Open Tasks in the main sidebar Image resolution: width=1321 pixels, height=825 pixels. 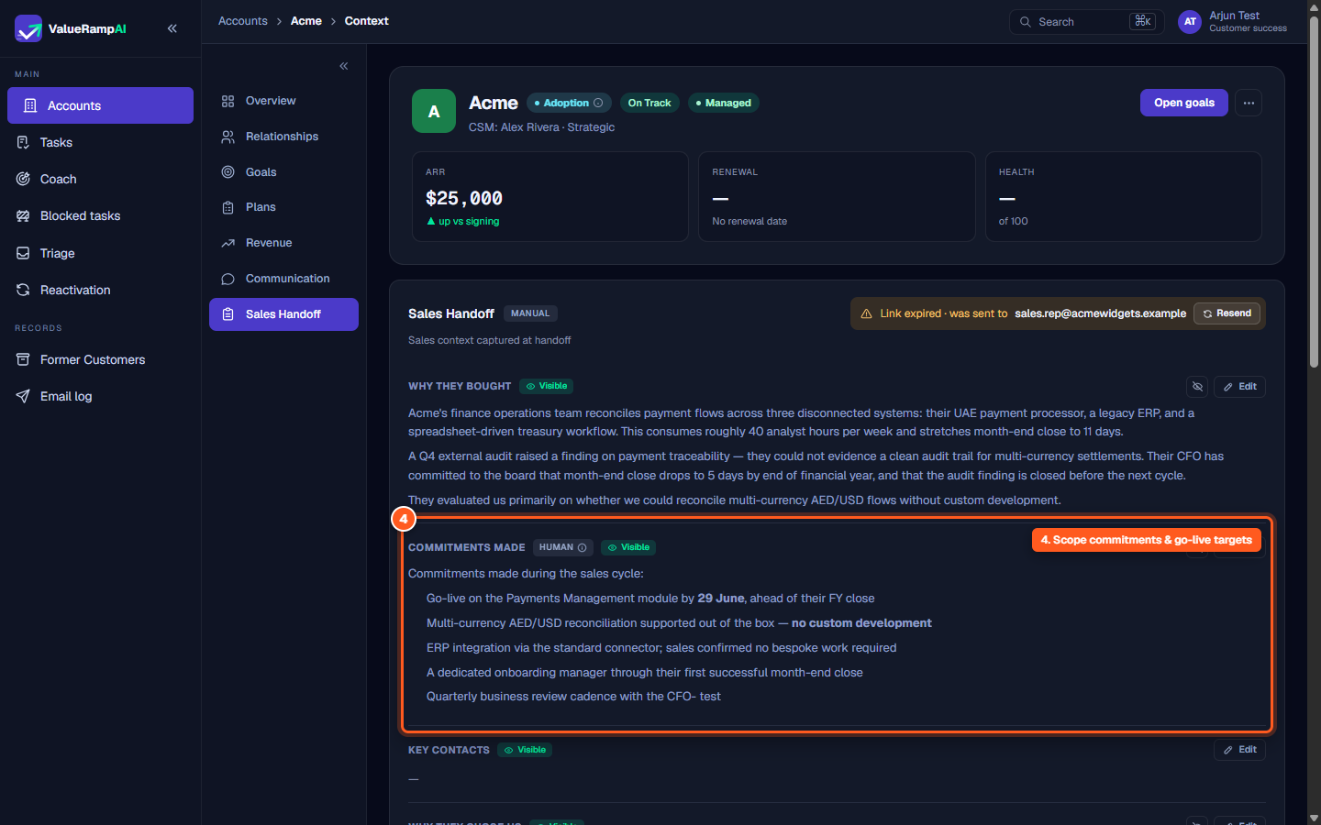[x=100, y=142]
